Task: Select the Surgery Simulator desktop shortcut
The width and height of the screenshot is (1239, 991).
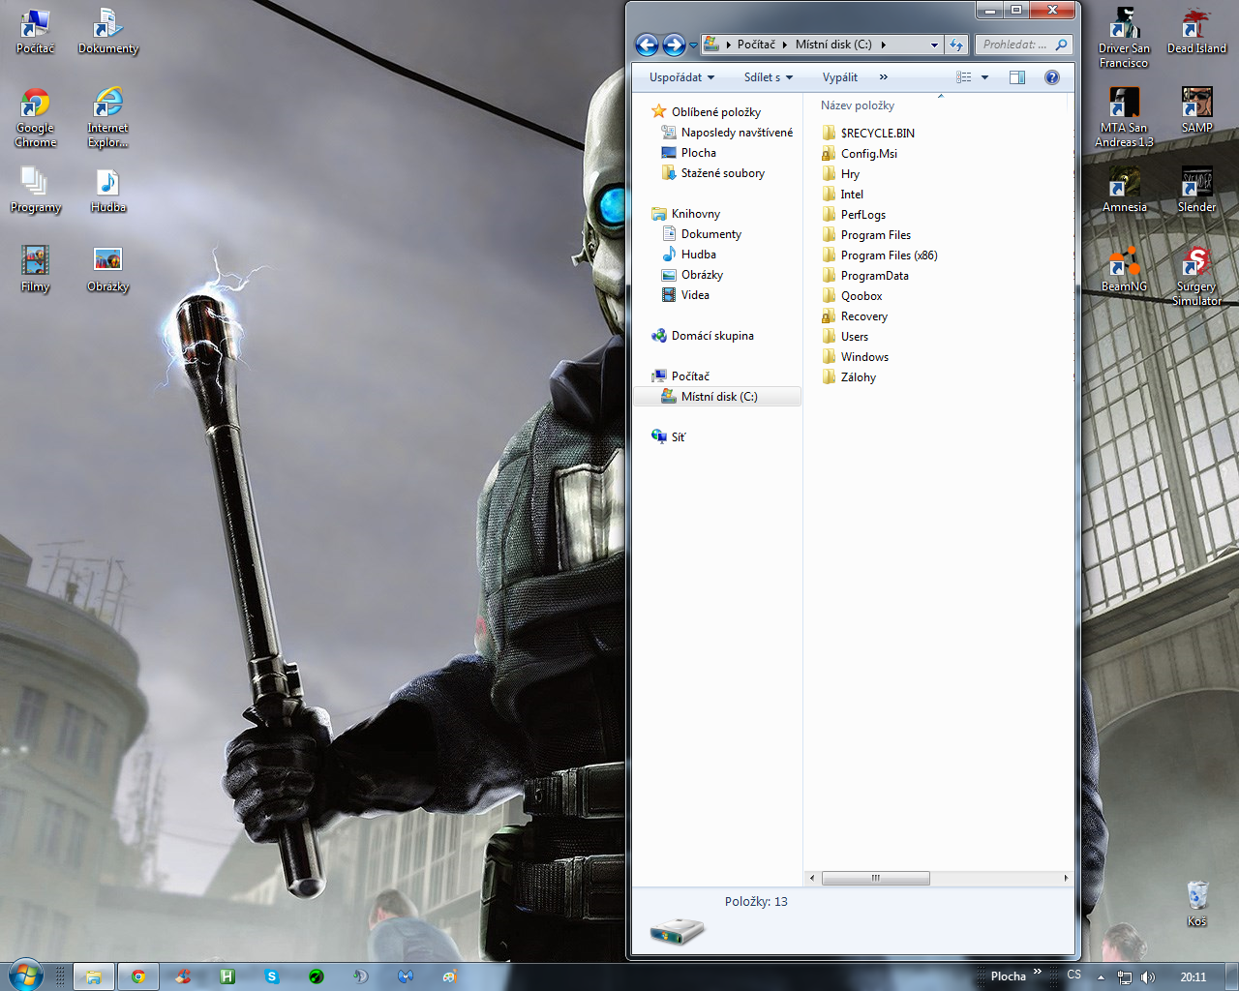Action: (x=1196, y=276)
